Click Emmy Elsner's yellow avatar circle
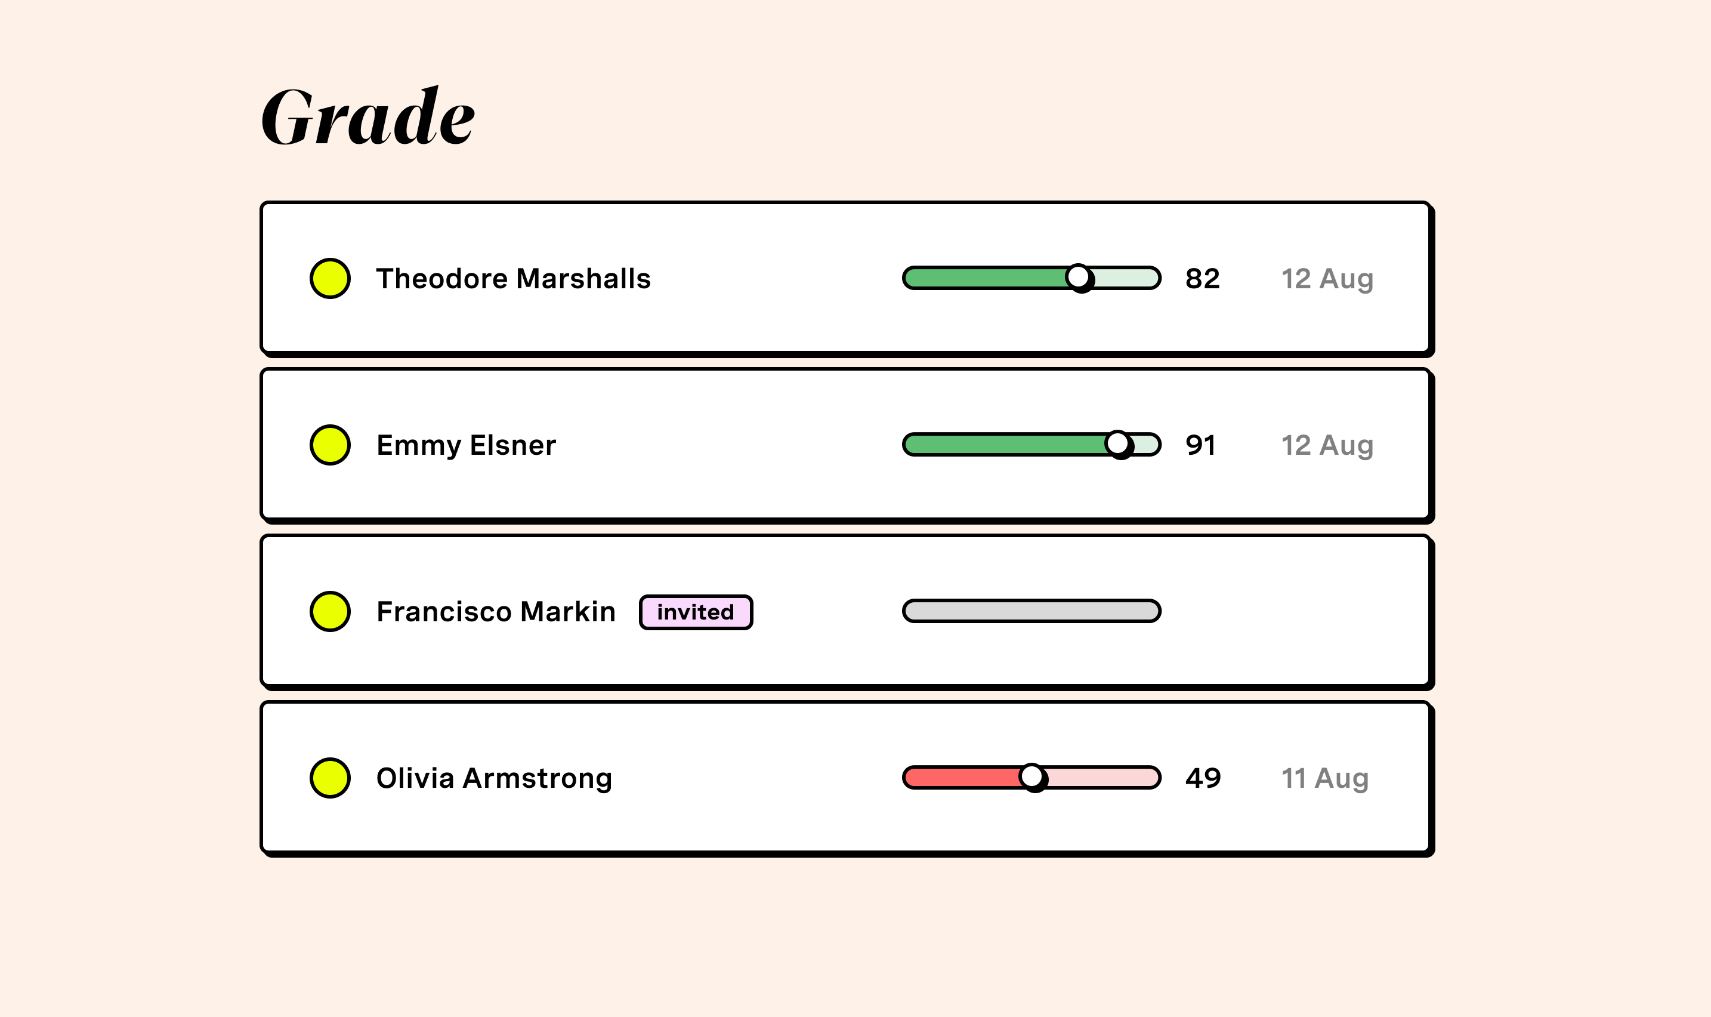Image resolution: width=1711 pixels, height=1017 pixels. coord(330,445)
